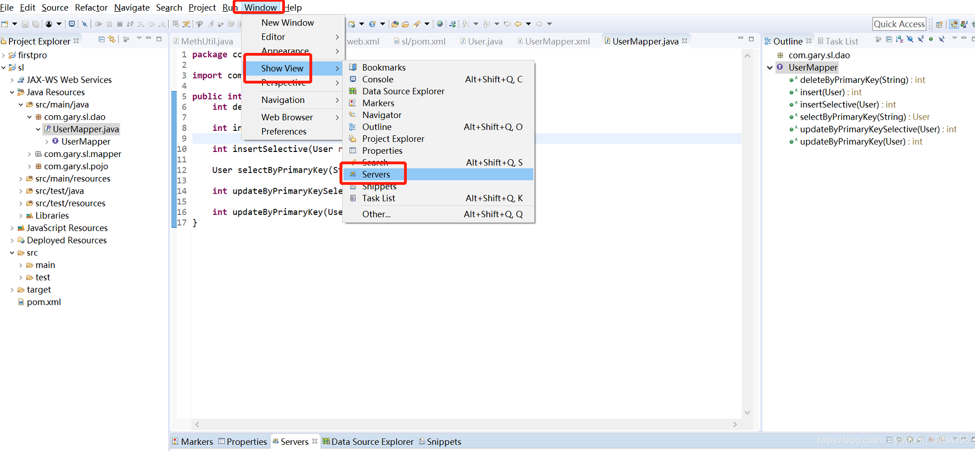Screen dimensions: 975x451
Task: Click the Open Type toolbar icon
Action: 395,24
